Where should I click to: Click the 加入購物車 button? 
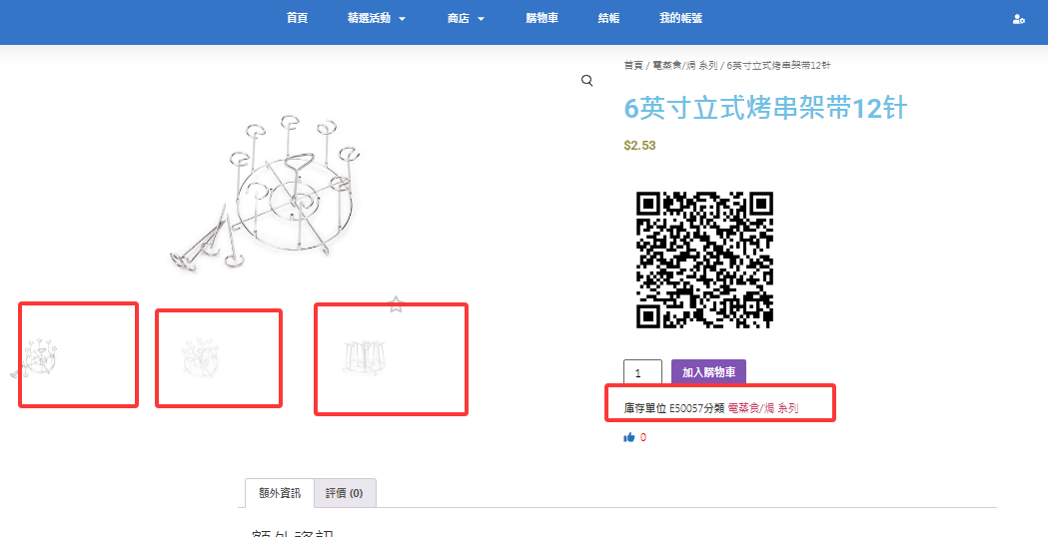click(x=708, y=372)
